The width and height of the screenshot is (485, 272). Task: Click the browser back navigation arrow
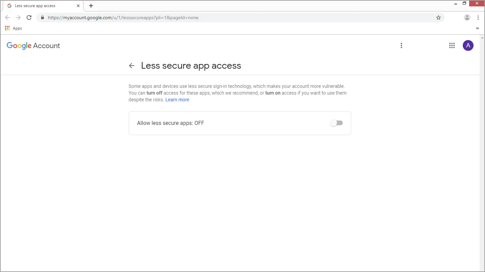tap(7, 18)
